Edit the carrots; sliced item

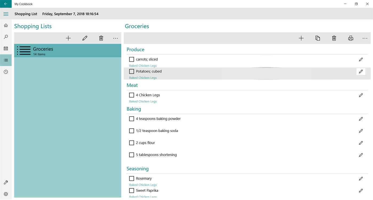click(361, 59)
